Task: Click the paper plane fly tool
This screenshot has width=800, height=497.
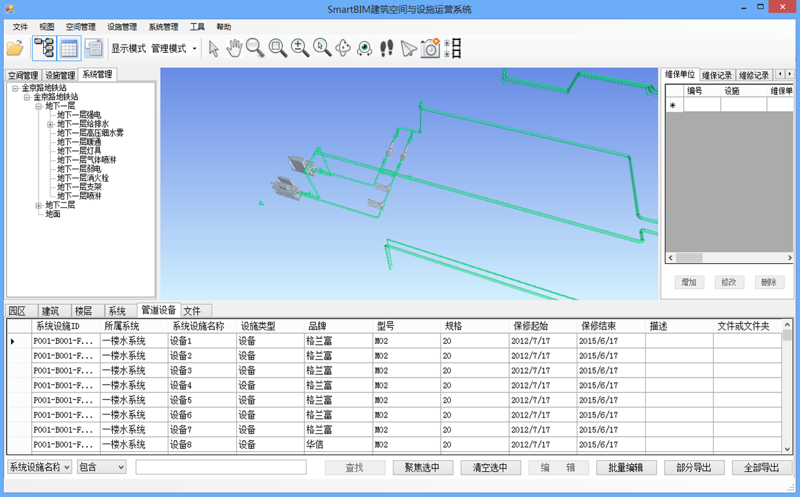Action: (408, 48)
